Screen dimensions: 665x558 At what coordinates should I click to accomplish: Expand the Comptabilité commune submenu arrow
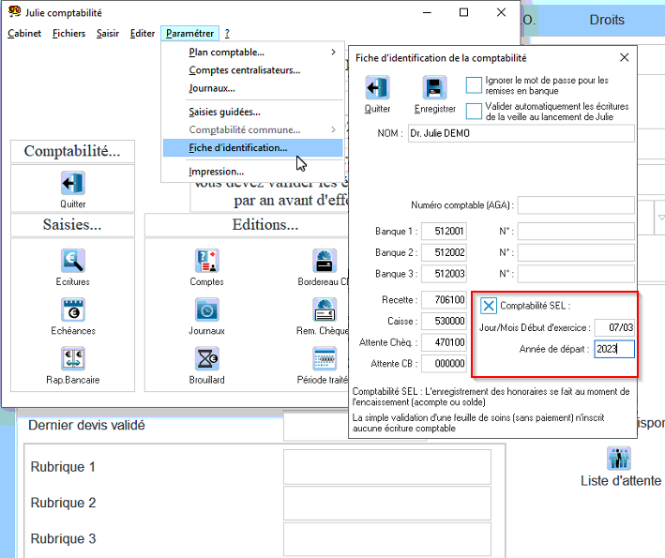(x=333, y=129)
